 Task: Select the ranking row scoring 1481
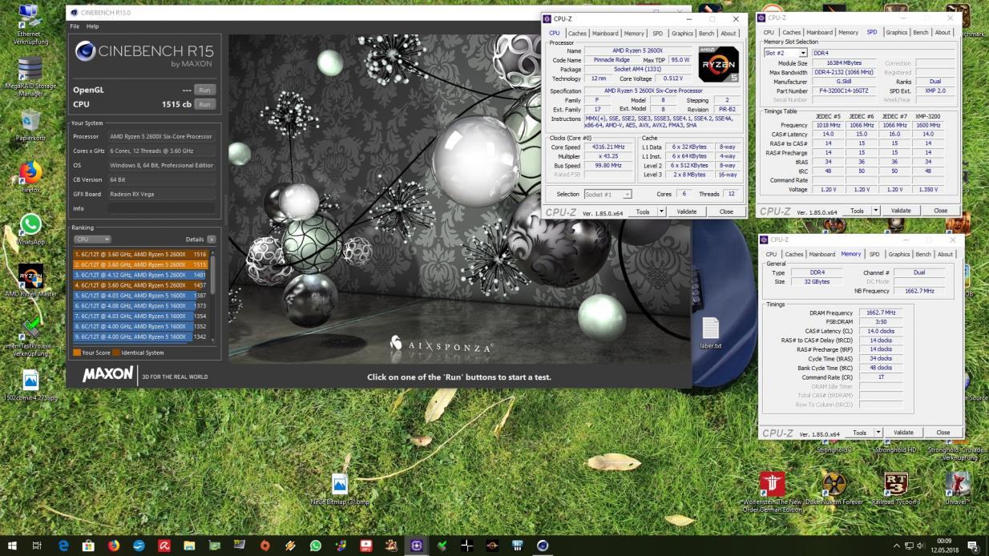[x=140, y=275]
